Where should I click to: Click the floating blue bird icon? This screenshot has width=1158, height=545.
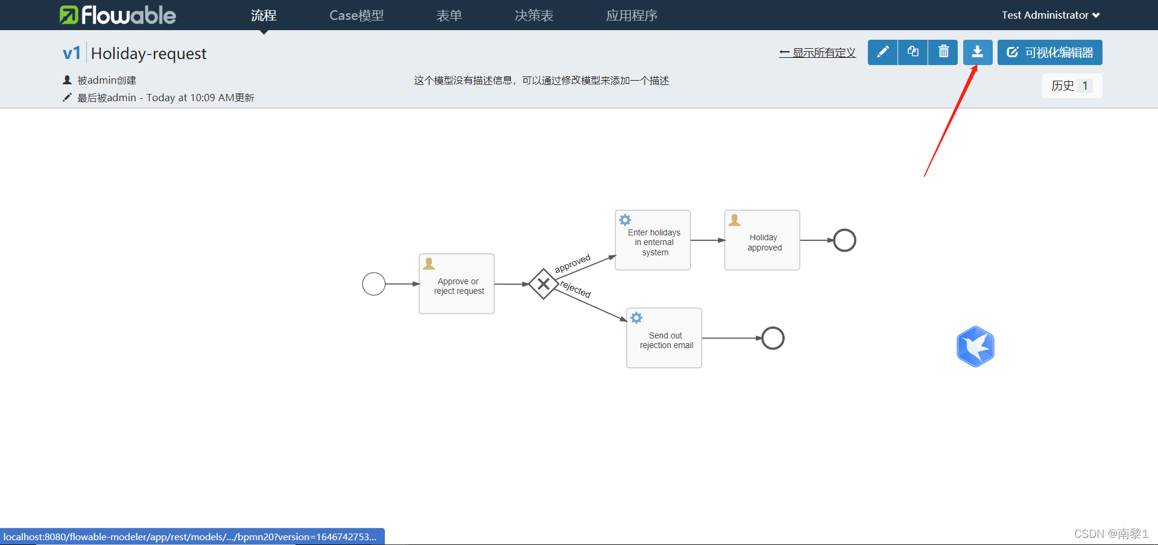click(x=975, y=346)
